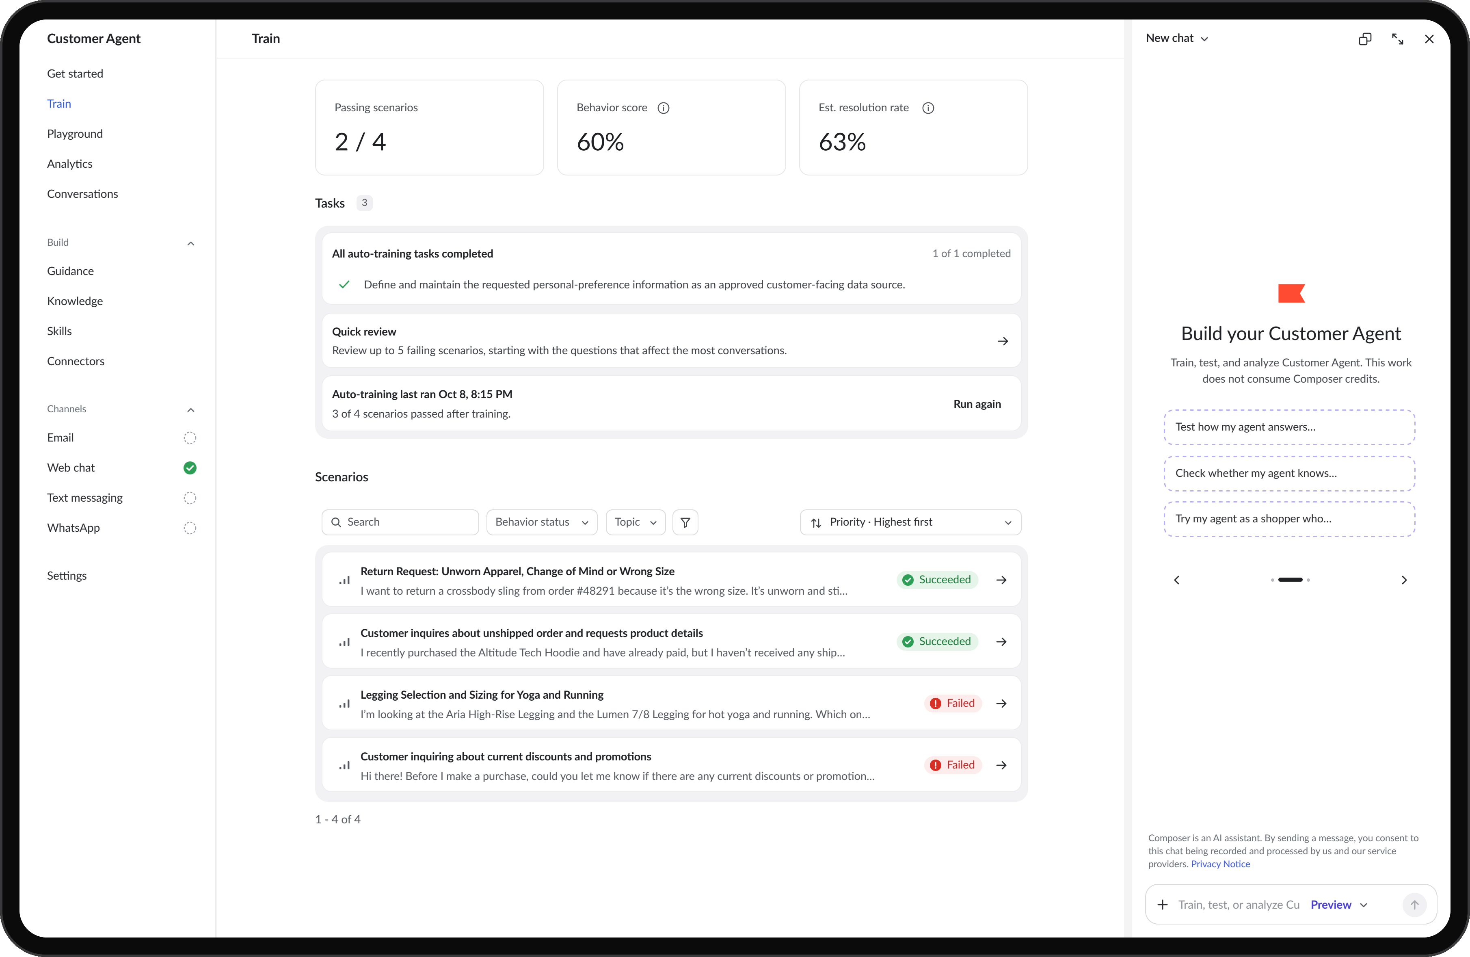Click the Behavior score info icon

664,108
